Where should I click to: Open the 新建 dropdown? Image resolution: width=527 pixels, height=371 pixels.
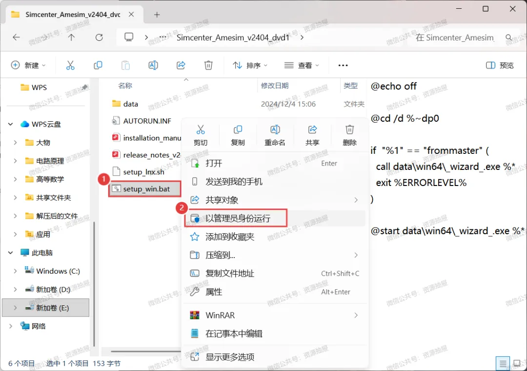click(28, 65)
